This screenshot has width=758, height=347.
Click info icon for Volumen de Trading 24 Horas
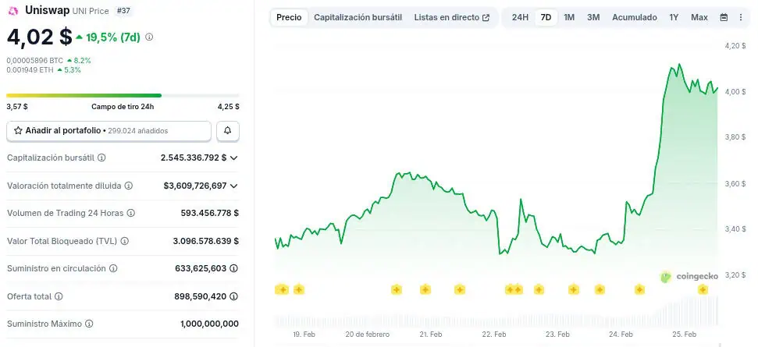click(x=131, y=213)
